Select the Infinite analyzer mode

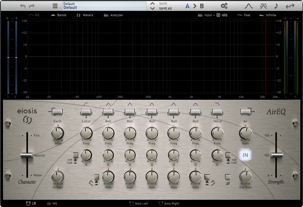[267, 15]
